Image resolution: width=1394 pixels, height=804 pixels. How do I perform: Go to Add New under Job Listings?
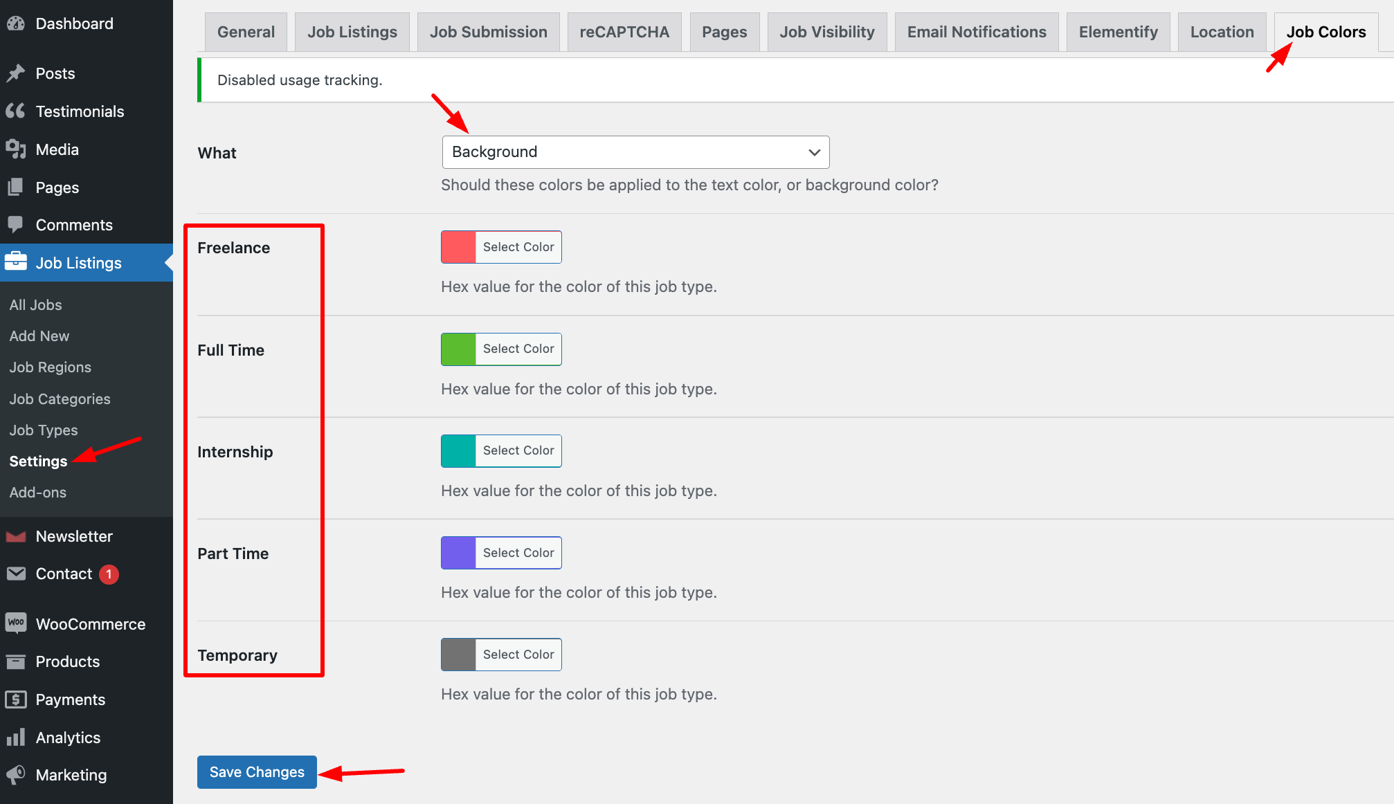(x=39, y=336)
